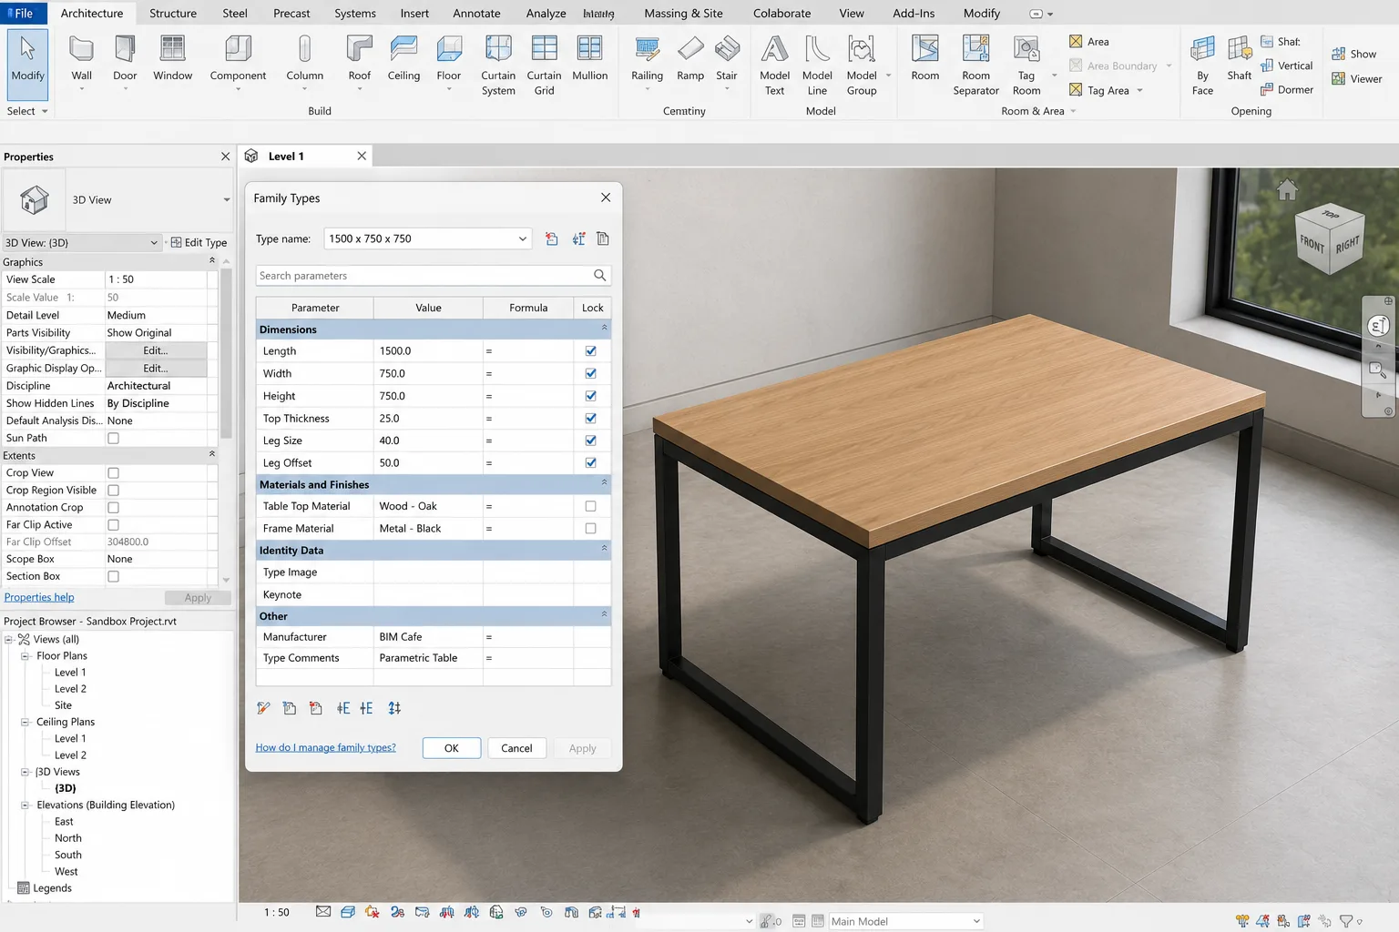
Task: Open the Massing & Site tab
Action: [683, 13]
